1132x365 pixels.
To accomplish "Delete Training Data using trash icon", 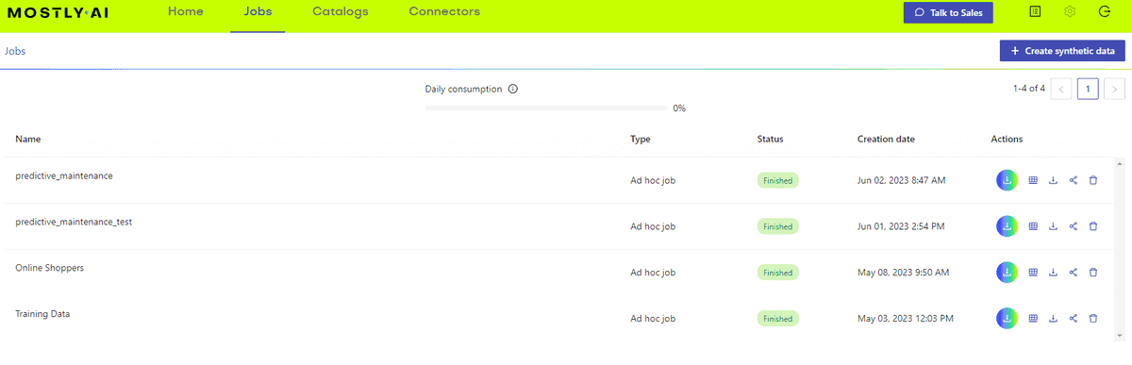I will pos(1093,319).
